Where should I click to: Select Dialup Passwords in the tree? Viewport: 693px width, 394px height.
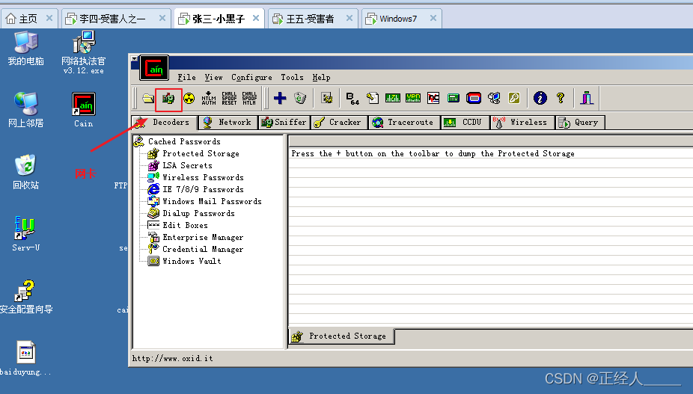198,213
